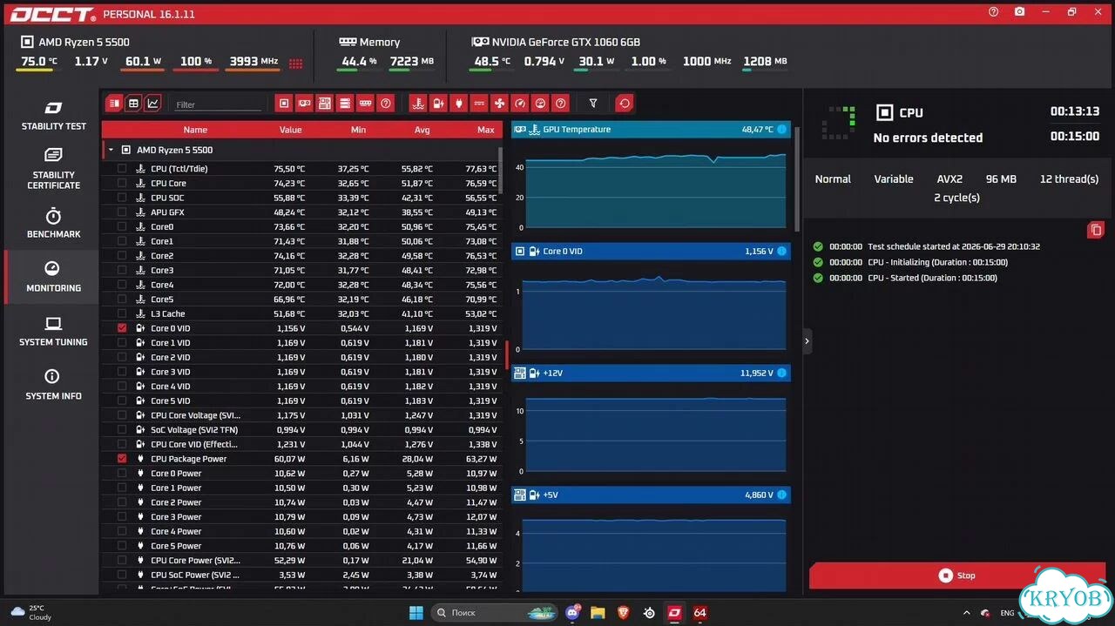Sort table by the Max column header

(x=486, y=130)
